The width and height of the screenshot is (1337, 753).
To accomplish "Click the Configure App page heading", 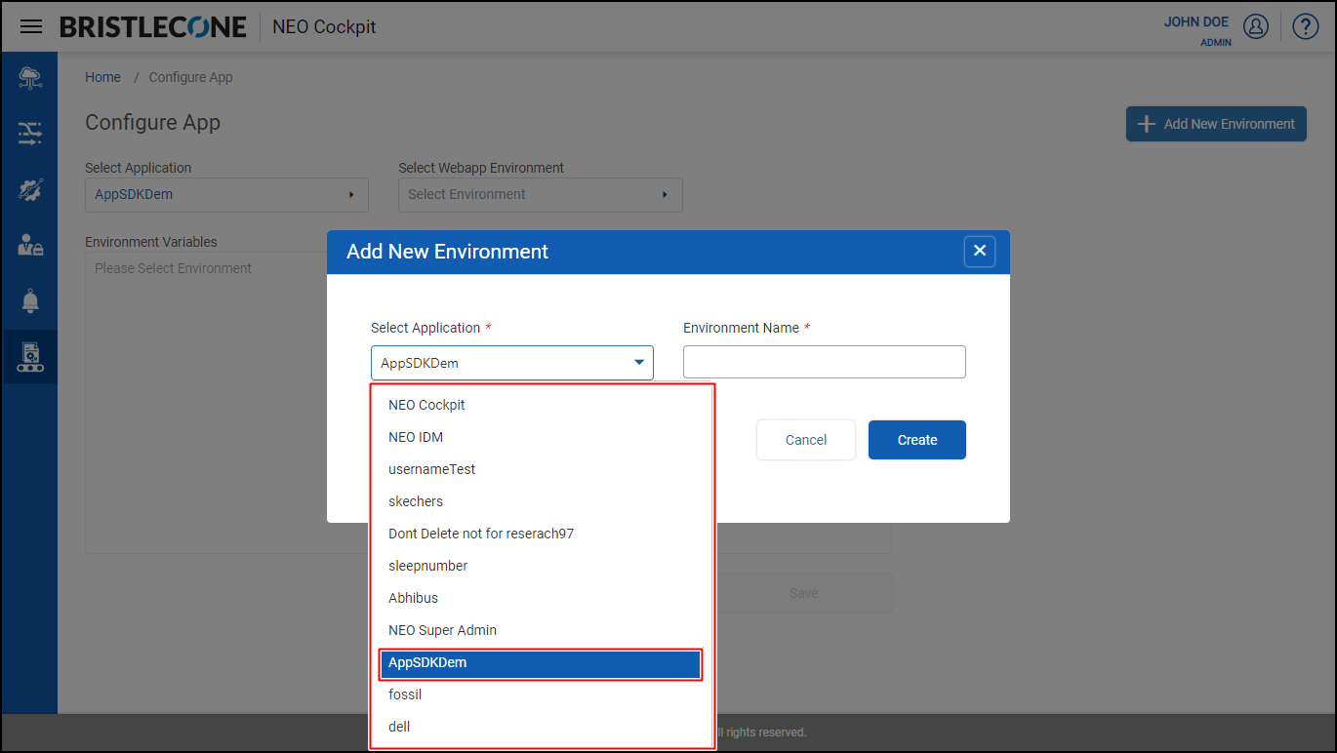I will (x=152, y=123).
